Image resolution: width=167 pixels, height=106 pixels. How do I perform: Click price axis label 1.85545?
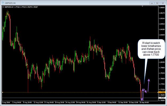pyautogui.click(x=162, y=18)
